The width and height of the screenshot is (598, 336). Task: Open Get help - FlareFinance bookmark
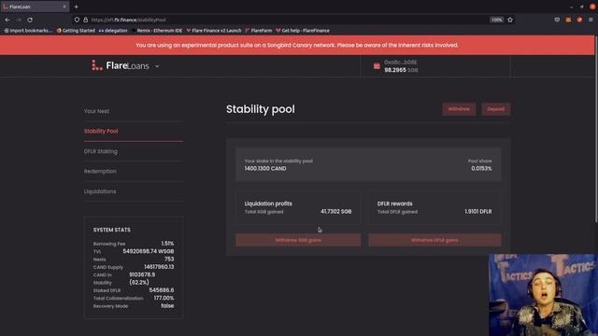pos(303,31)
